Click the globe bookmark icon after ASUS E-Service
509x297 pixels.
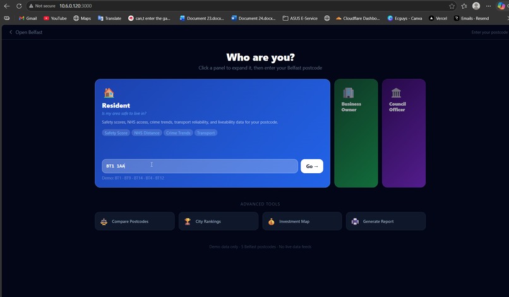(327, 18)
